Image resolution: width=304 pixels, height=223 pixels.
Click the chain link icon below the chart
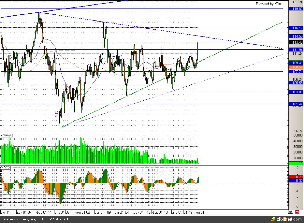coord(291,212)
